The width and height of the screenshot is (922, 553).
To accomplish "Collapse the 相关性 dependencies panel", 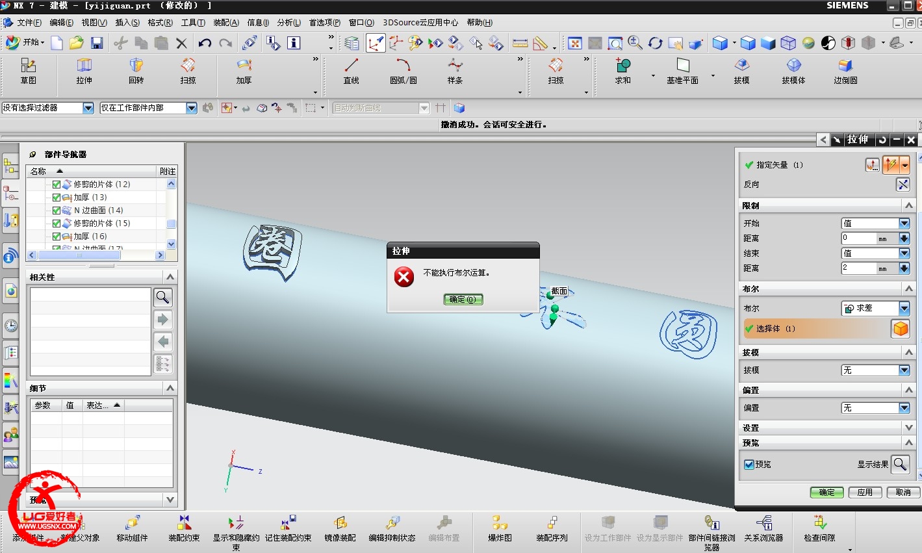I will click(x=170, y=277).
